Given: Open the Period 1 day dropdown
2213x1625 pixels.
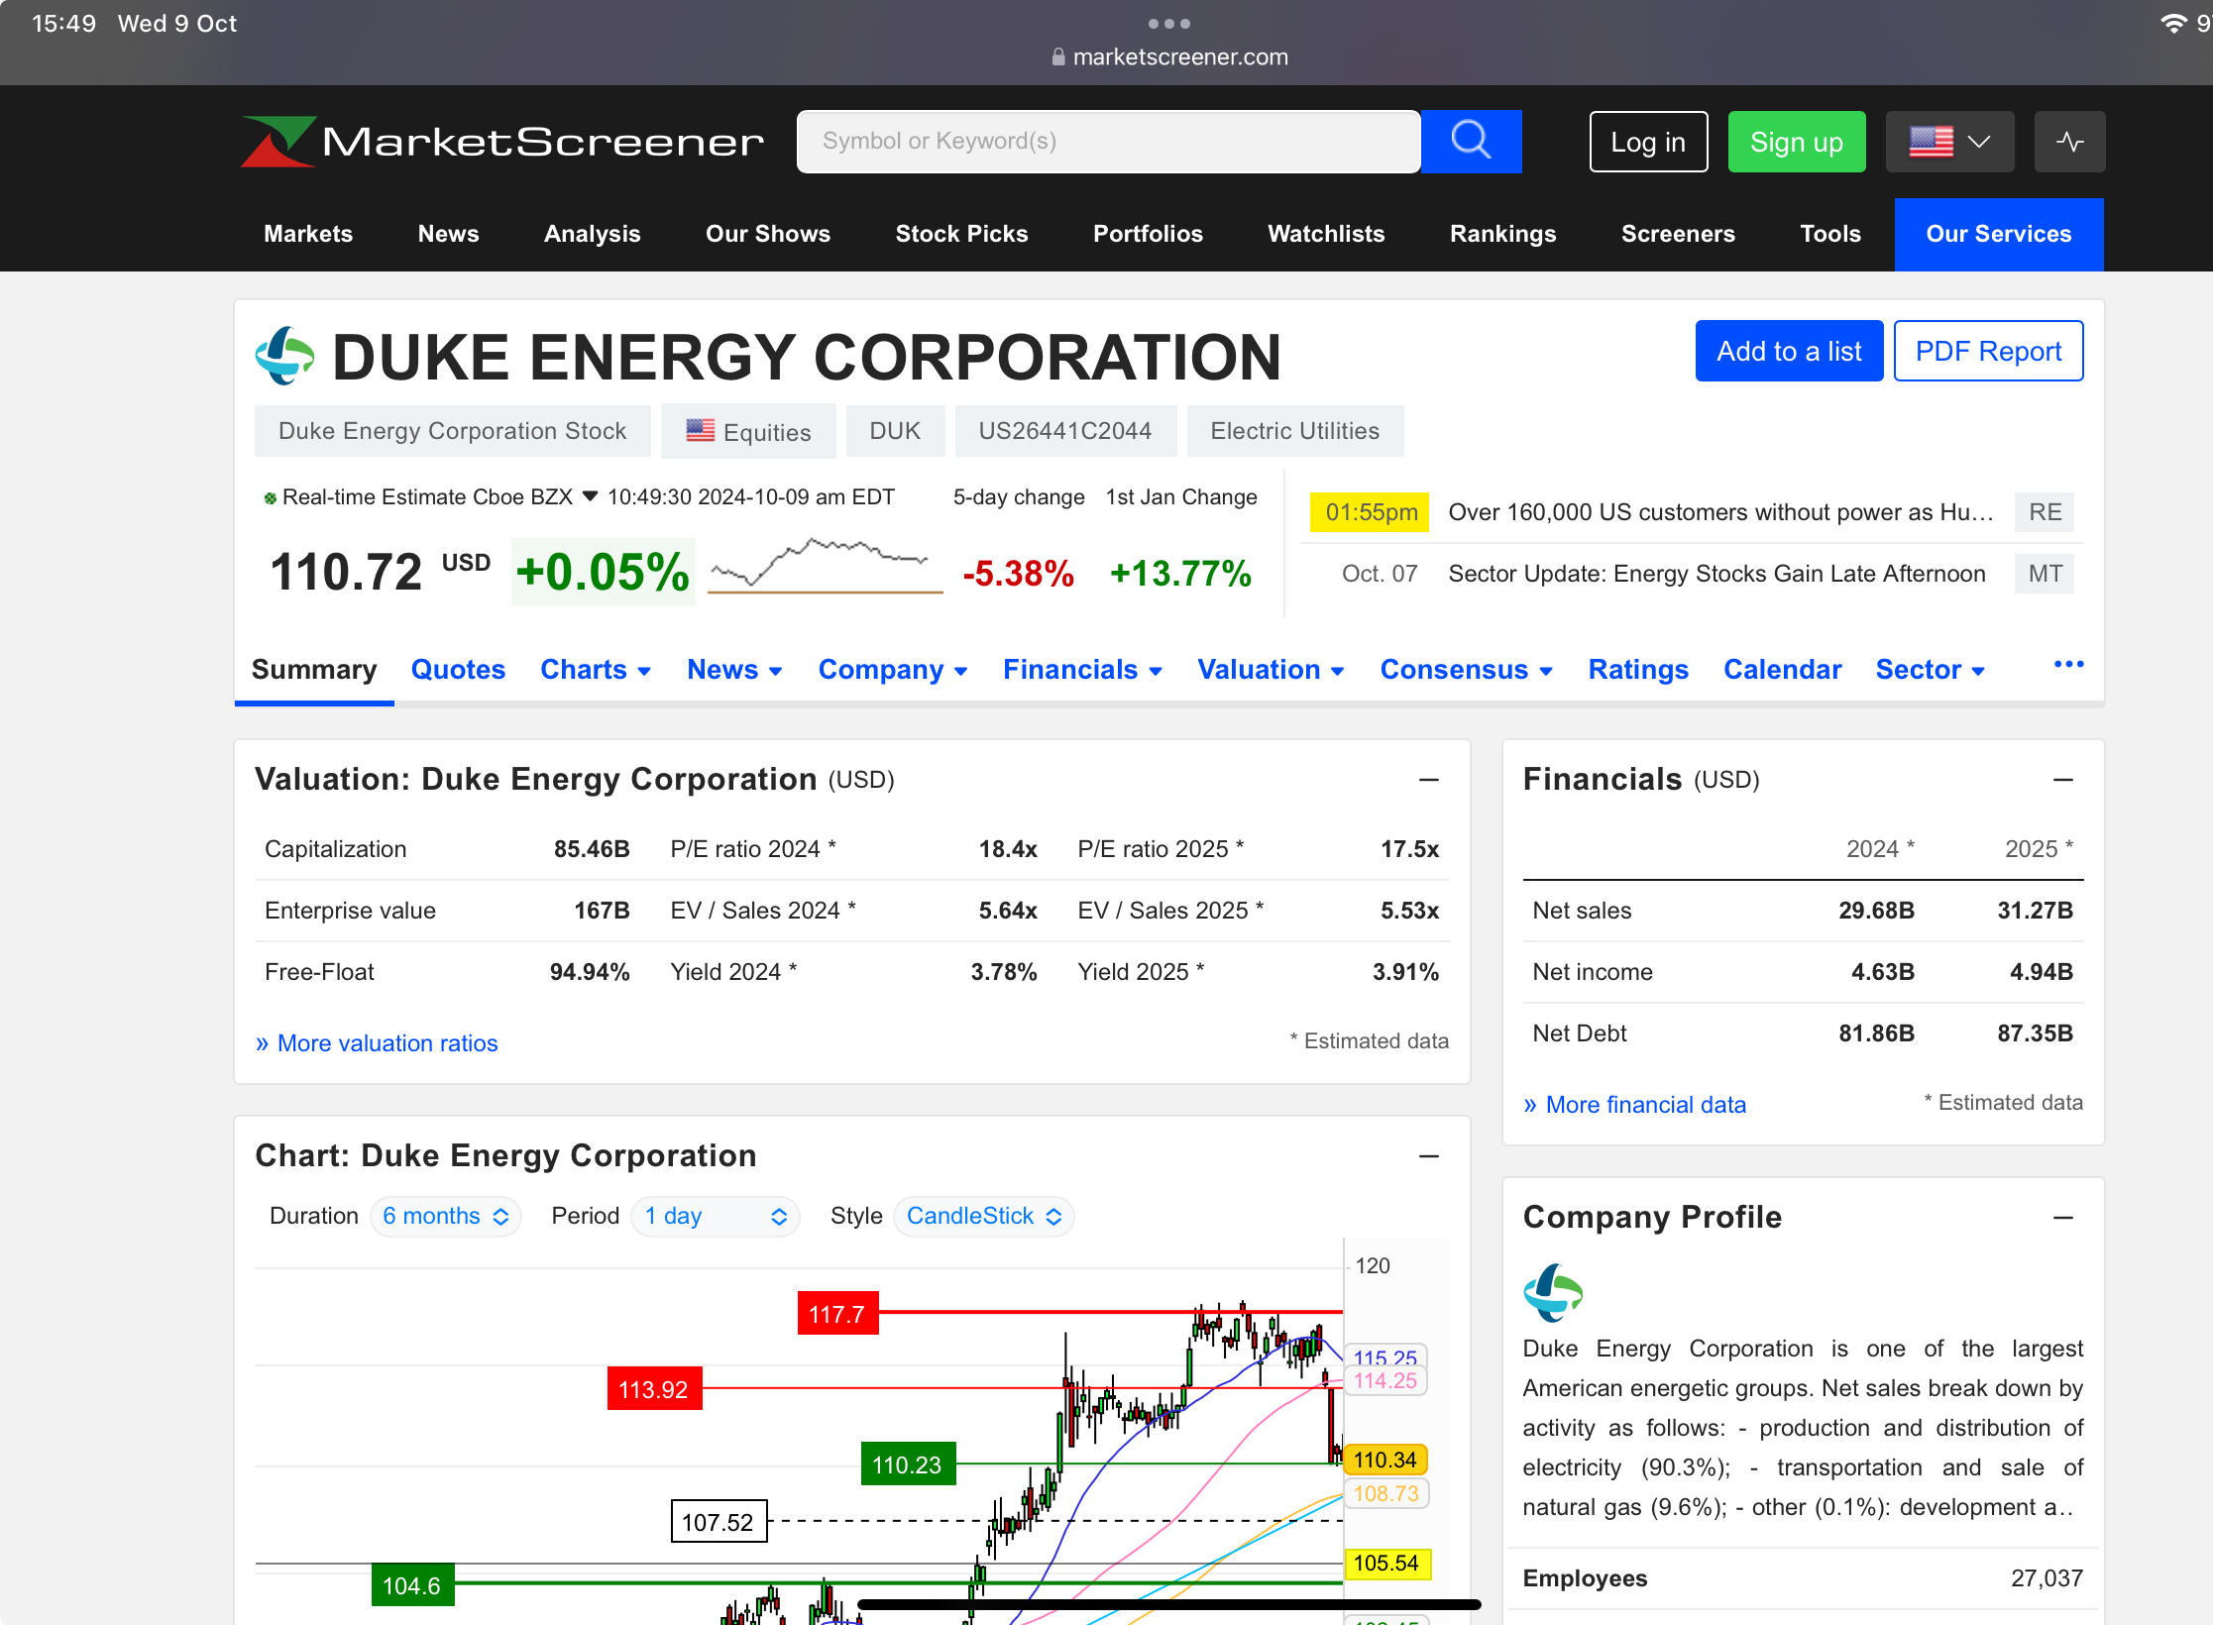Looking at the screenshot, I should click(x=715, y=1216).
